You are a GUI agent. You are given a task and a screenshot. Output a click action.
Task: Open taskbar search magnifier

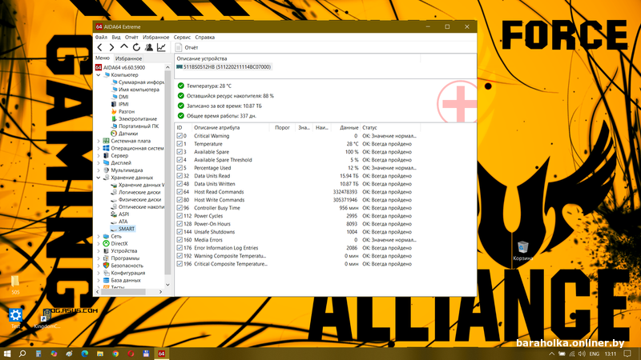pyautogui.click(x=22, y=354)
